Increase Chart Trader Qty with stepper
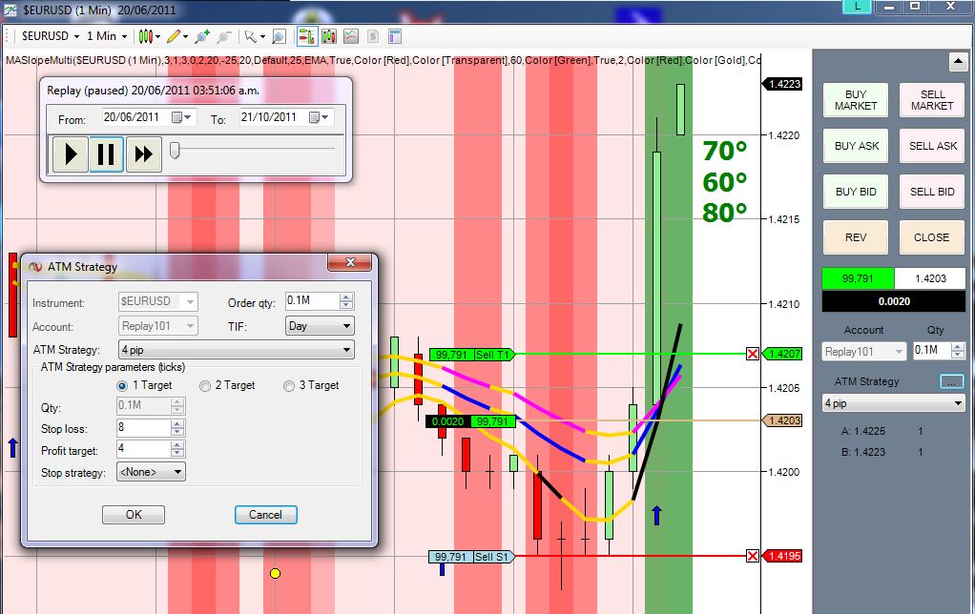Screen dimensions: 975x614 [958, 347]
